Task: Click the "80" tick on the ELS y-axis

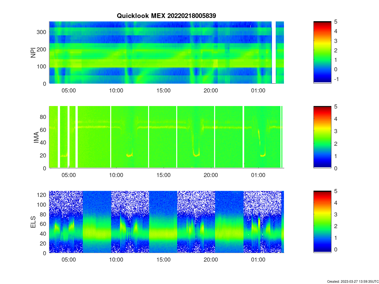Action: coord(44,214)
